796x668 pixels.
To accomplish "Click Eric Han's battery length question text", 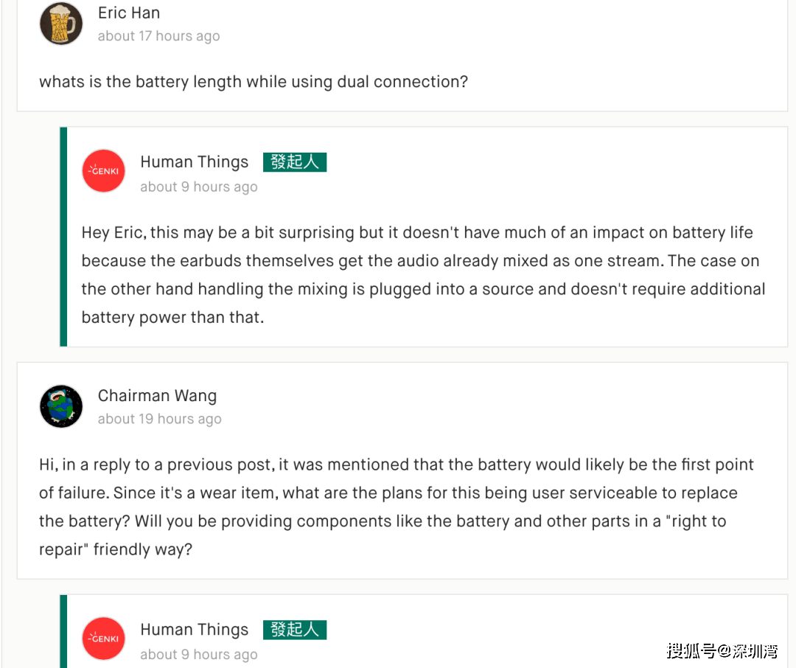I will pos(254,82).
